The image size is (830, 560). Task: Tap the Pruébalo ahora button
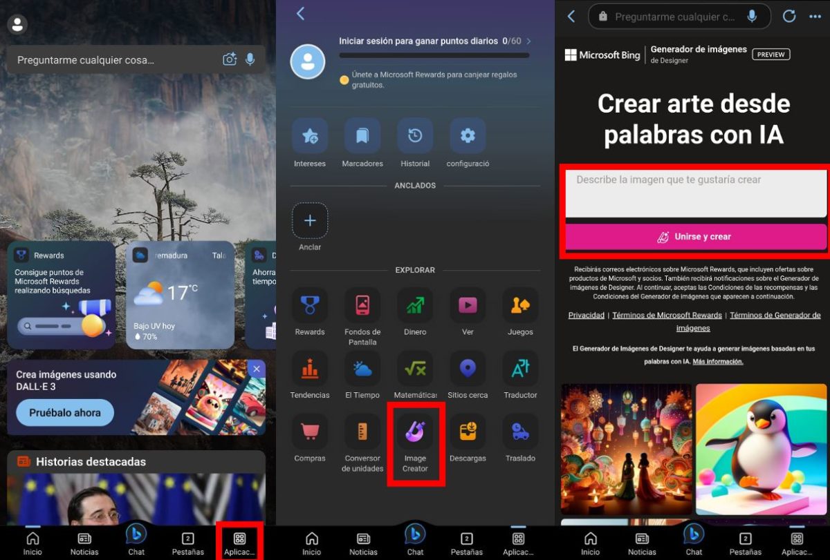click(x=65, y=412)
